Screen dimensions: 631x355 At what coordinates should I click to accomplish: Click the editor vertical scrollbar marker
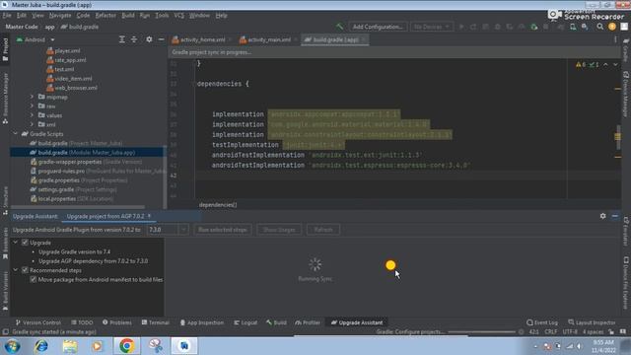(618, 137)
